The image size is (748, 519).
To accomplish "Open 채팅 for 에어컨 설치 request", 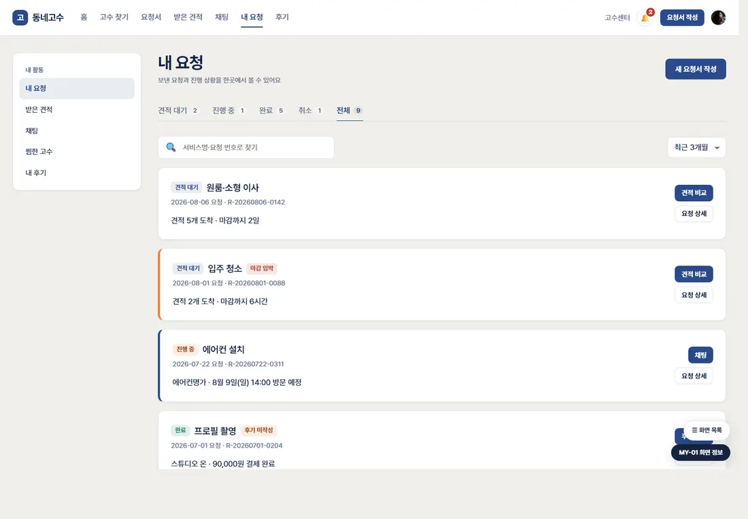I will coord(700,355).
